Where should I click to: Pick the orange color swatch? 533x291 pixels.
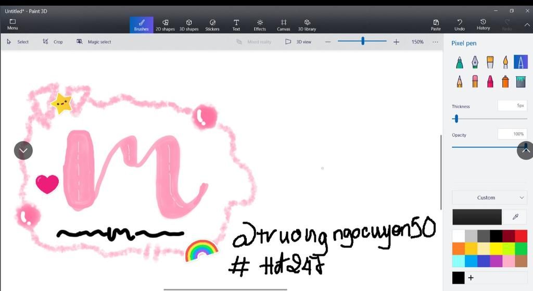coord(458,248)
